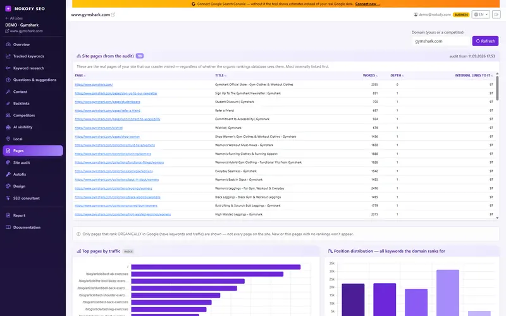Sort table by TITLE column
The height and width of the screenshot is (316, 506).
pyautogui.click(x=221, y=75)
